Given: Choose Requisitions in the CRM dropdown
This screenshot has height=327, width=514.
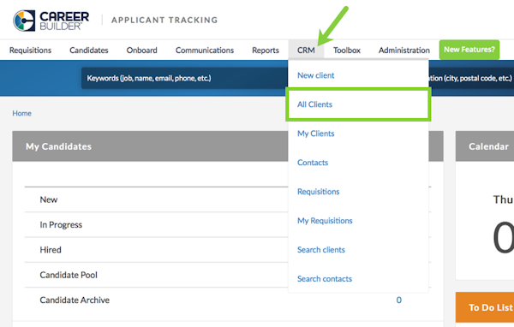Looking at the screenshot, I should coord(319,192).
